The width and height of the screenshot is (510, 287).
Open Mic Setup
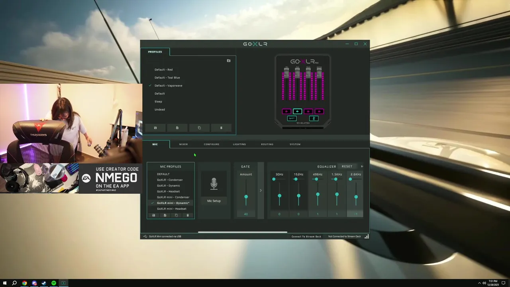[214, 201]
